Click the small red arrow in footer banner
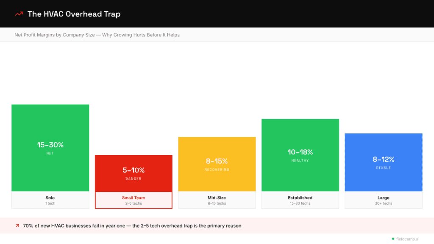 coord(17,226)
